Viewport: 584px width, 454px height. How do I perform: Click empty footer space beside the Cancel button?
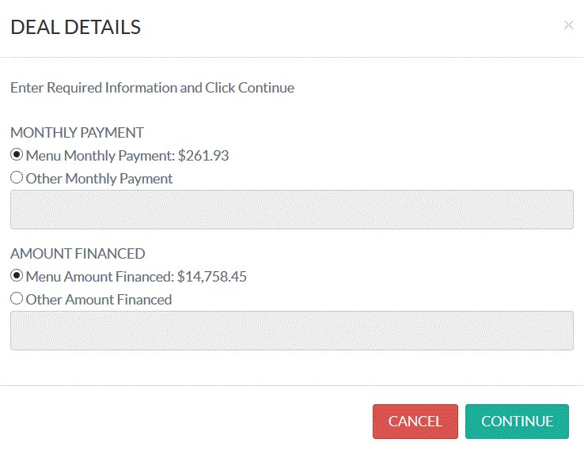(x=186, y=422)
